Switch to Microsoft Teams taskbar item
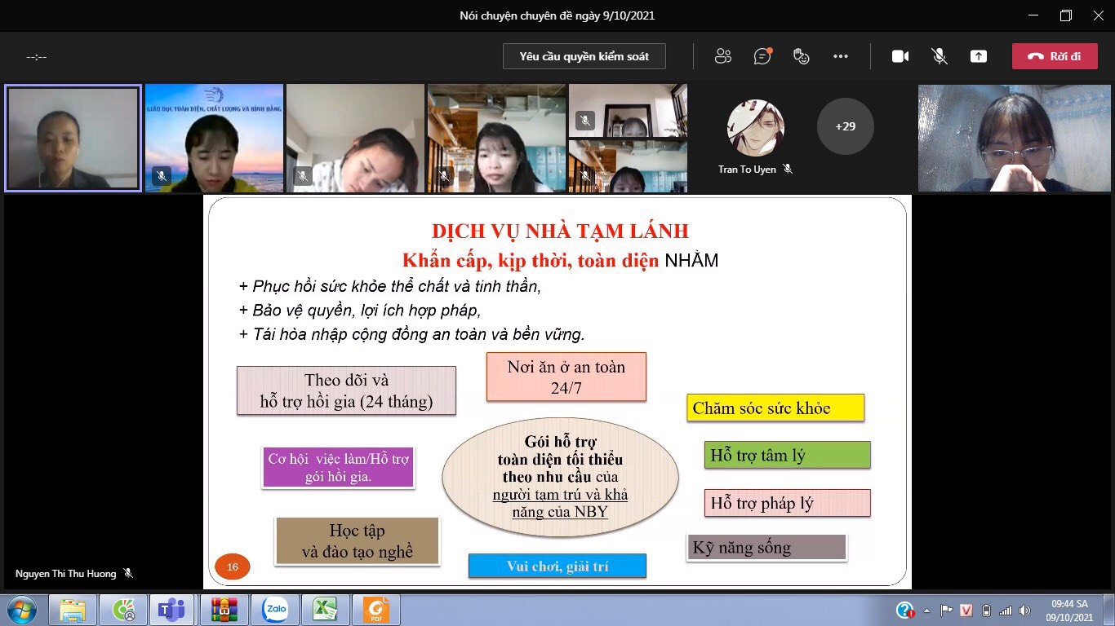This screenshot has width=1115, height=626. [173, 609]
